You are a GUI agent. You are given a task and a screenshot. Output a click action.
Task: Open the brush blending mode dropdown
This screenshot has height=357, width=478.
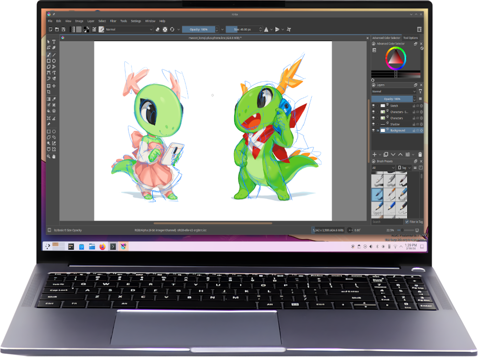click(128, 29)
